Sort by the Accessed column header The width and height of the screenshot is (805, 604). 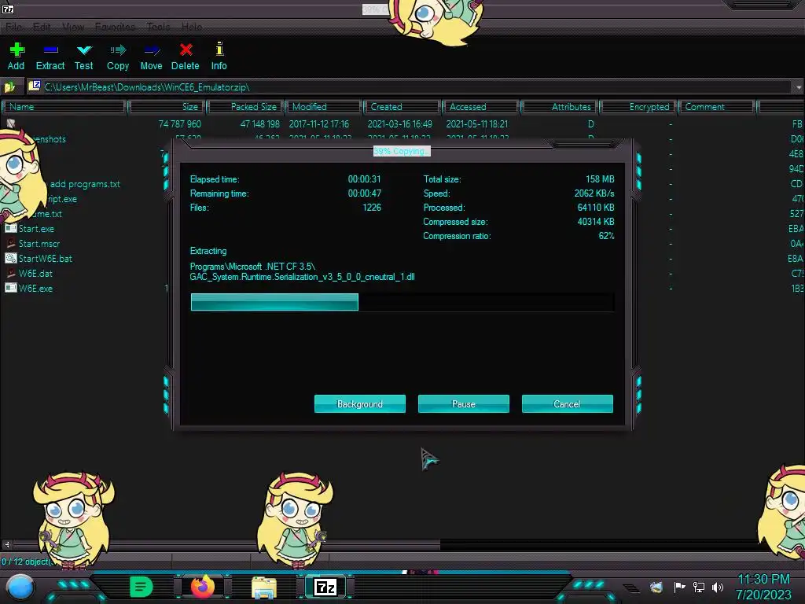[481, 107]
